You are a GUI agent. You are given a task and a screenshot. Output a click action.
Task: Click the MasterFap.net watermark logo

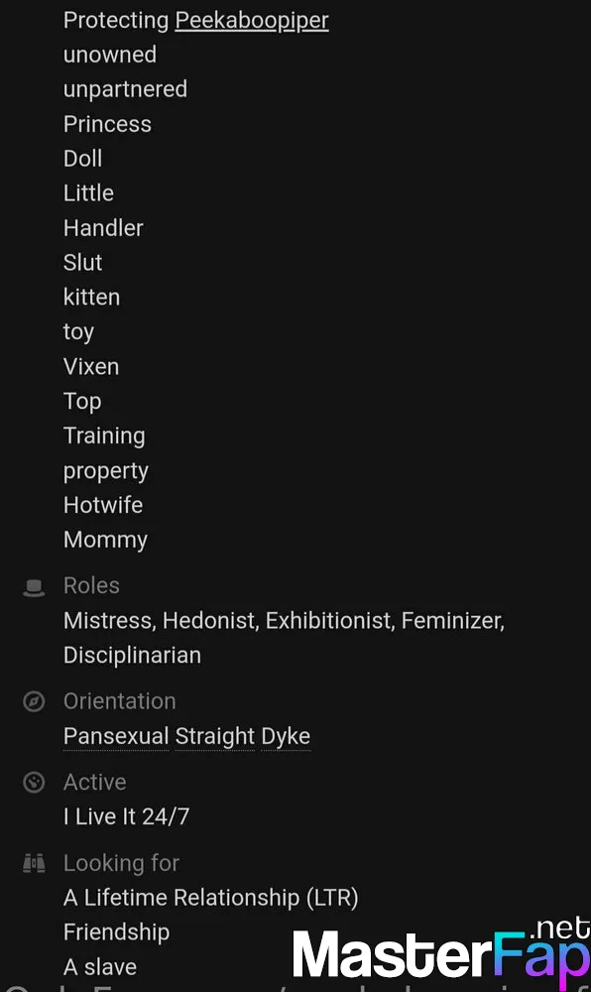point(442,954)
